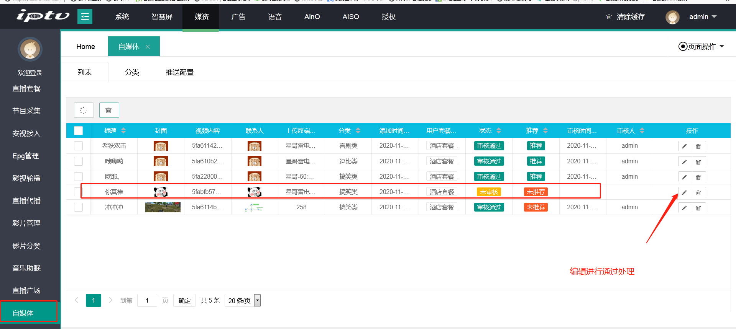Image resolution: width=736 pixels, height=329 pixels.
Task: Click the 清除缓存 trash icon in header
Action: (x=609, y=17)
